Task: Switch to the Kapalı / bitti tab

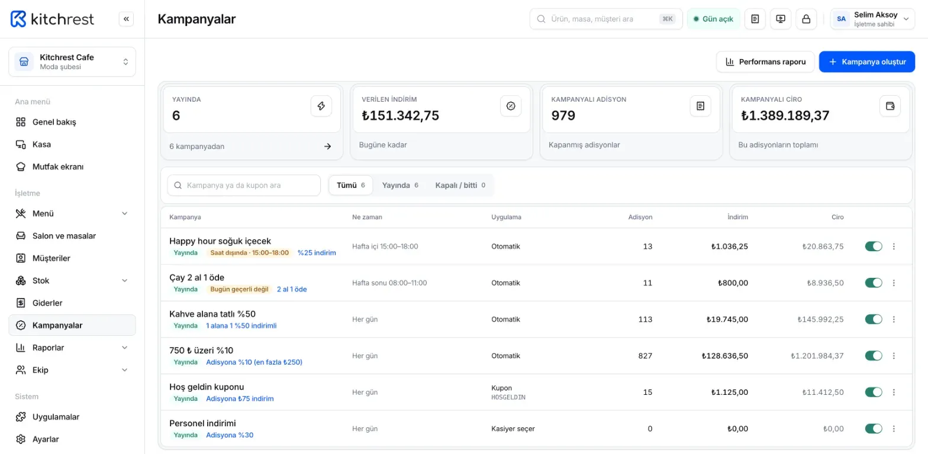Action: pyautogui.click(x=460, y=185)
